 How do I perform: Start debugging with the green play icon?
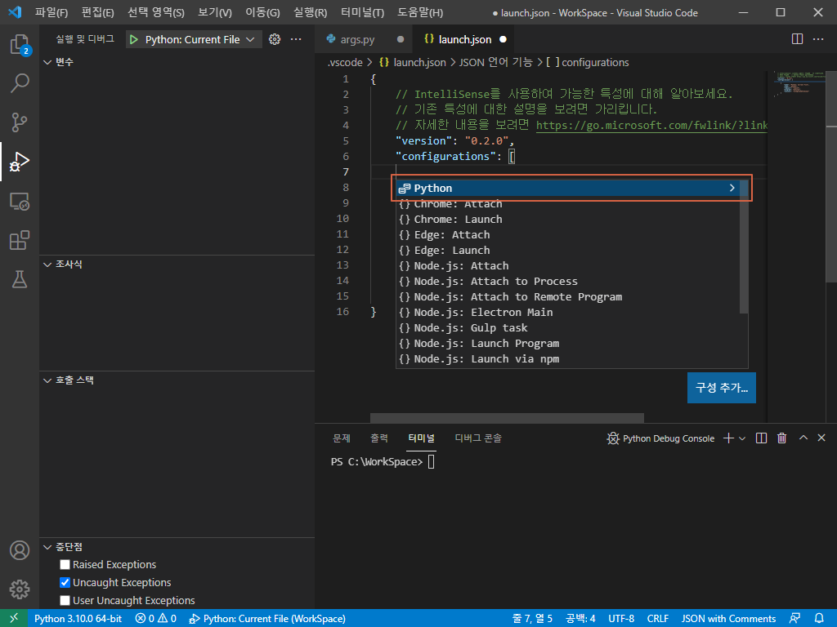(134, 39)
